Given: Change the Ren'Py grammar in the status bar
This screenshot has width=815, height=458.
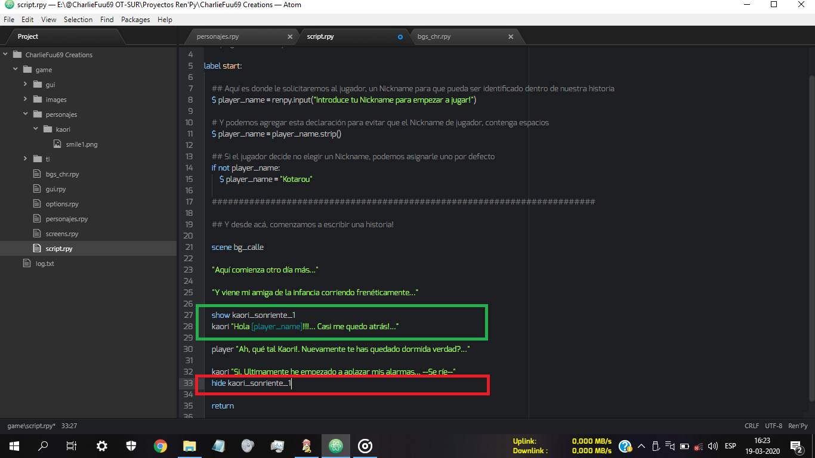Looking at the screenshot, I should [797, 426].
